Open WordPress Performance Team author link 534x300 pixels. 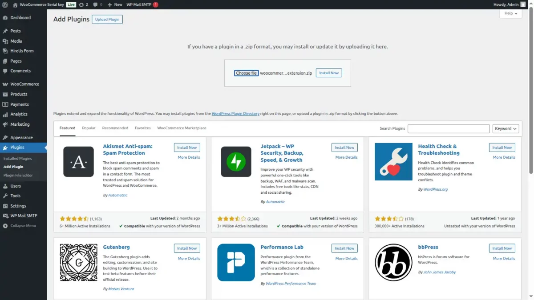click(291, 284)
